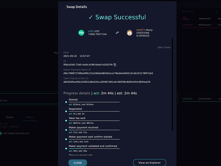The width and height of the screenshot is (221, 166).
Task: Close the Swap Details dialog
Action: (x=78, y=163)
